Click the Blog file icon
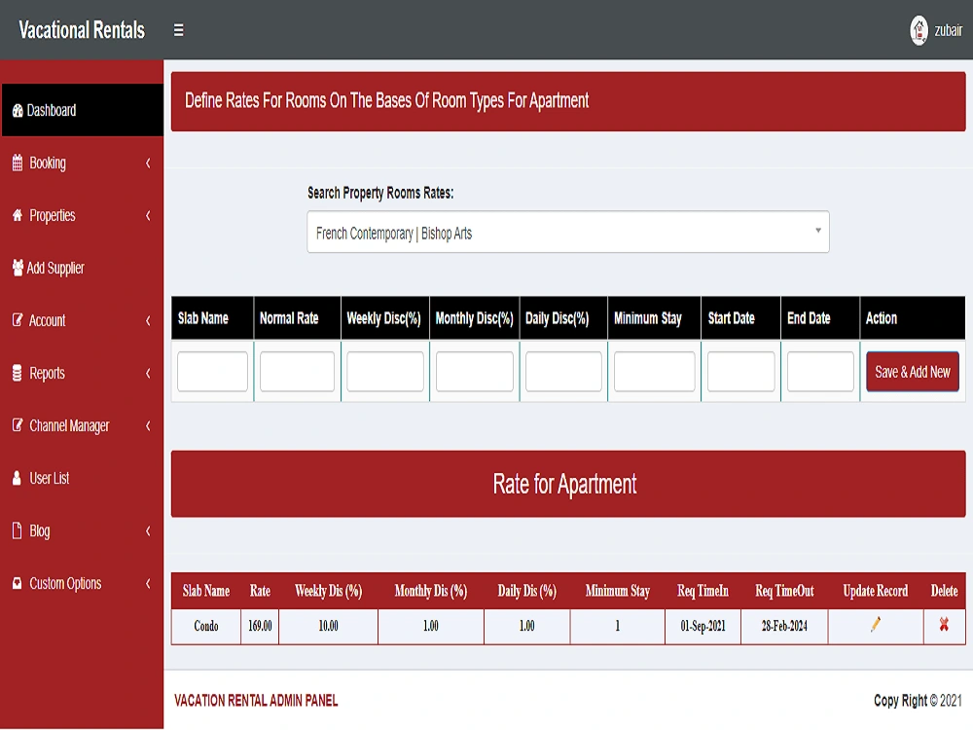 [17, 530]
